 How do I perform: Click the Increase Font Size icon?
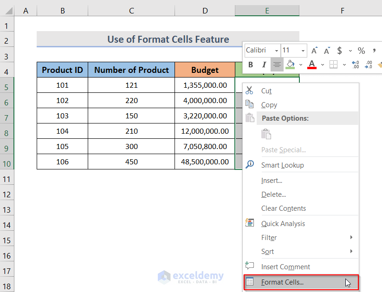(315, 51)
